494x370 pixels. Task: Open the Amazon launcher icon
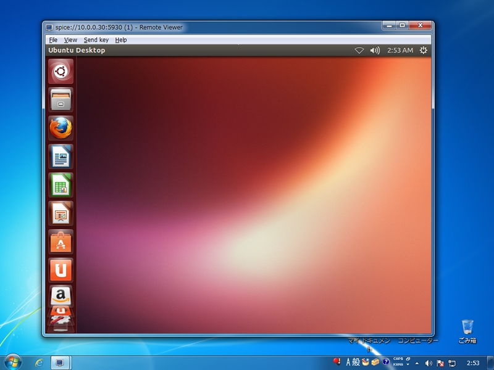pos(61,296)
